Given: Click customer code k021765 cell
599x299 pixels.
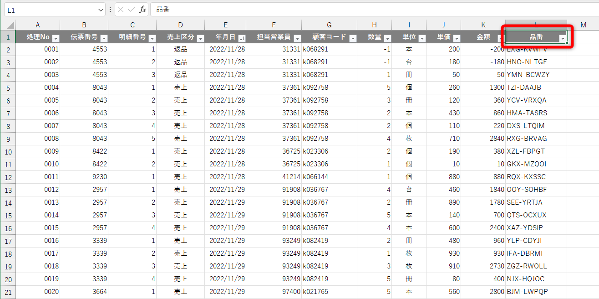Looking at the screenshot, I should [x=330, y=292].
